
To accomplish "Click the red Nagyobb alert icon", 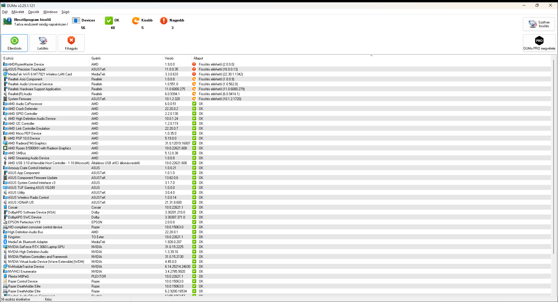I will pyautogui.click(x=164, y=20).
